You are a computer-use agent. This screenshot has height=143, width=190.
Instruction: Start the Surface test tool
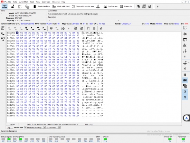pos(111,7)
